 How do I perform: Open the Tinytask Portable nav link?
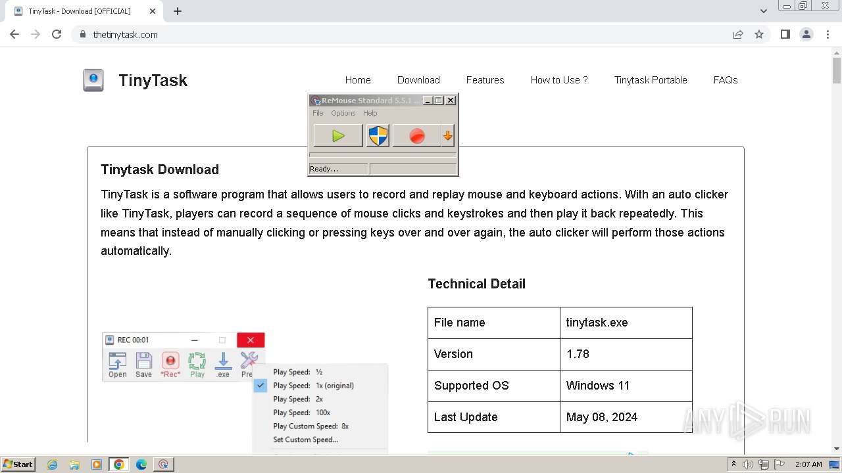[651, 80]
